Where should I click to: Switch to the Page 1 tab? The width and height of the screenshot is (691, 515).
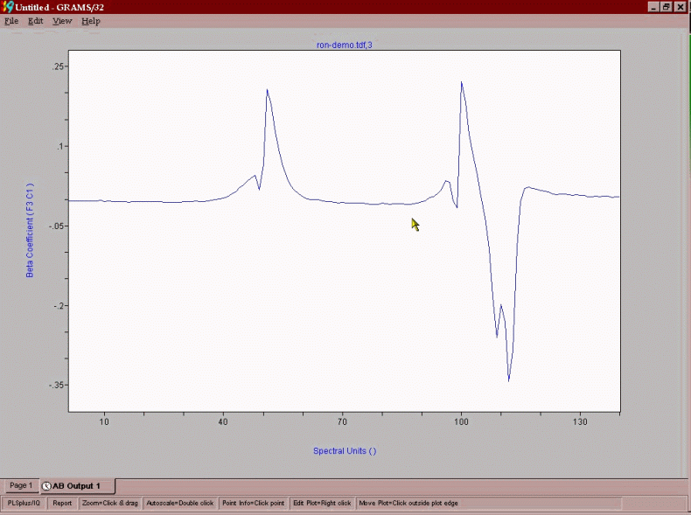coord(21,485)
